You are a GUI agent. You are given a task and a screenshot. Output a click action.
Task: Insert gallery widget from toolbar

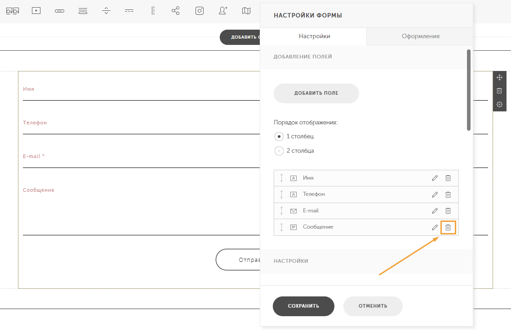click(13, 11)
